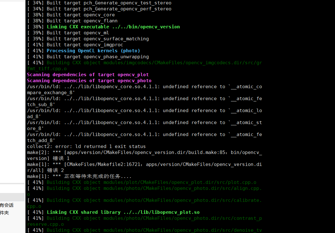Click the 'Built target opencv_surface_matching' line
This screenshot has width=335, height=233.
(88, 39)
